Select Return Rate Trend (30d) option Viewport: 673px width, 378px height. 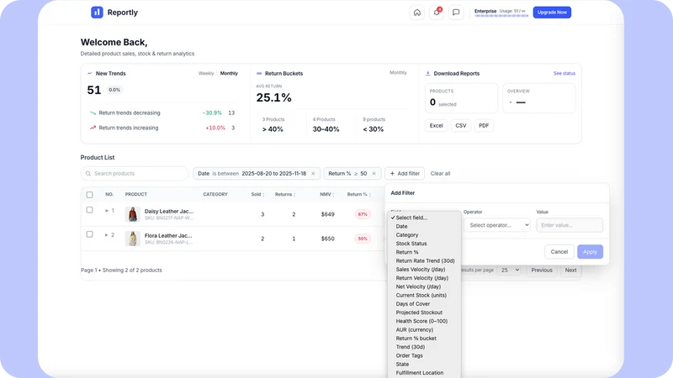click(424, 260)
